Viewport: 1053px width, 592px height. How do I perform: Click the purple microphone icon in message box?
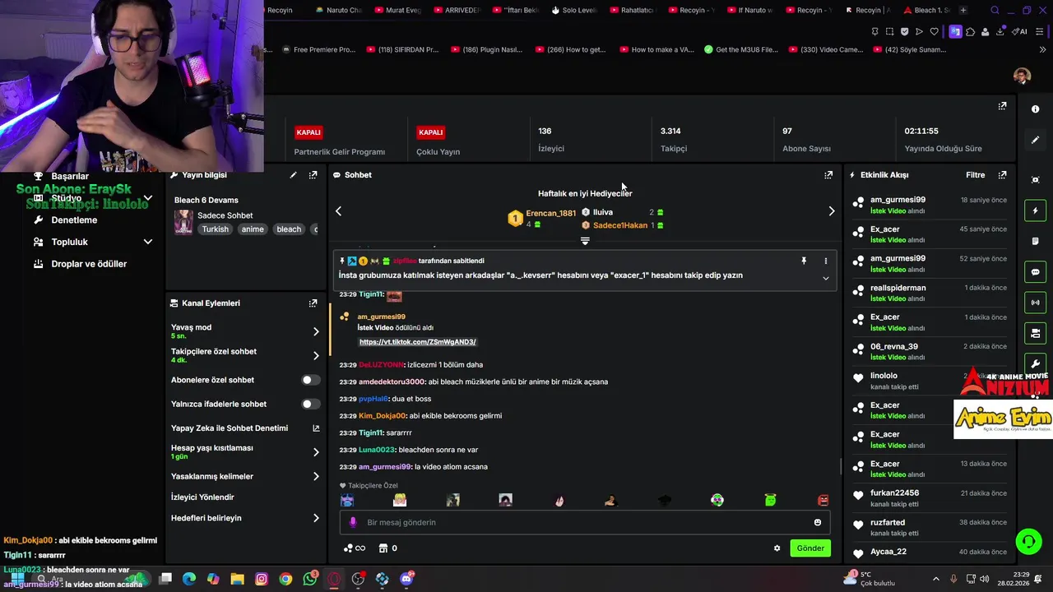click(x=353, y=522)
